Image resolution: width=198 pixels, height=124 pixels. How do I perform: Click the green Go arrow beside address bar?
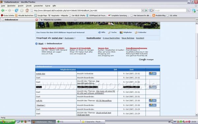click(x=146, y=11)
